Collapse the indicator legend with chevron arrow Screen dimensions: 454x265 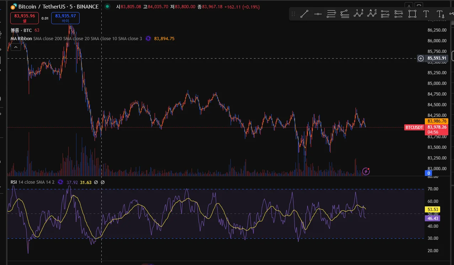tap(16, 47)
